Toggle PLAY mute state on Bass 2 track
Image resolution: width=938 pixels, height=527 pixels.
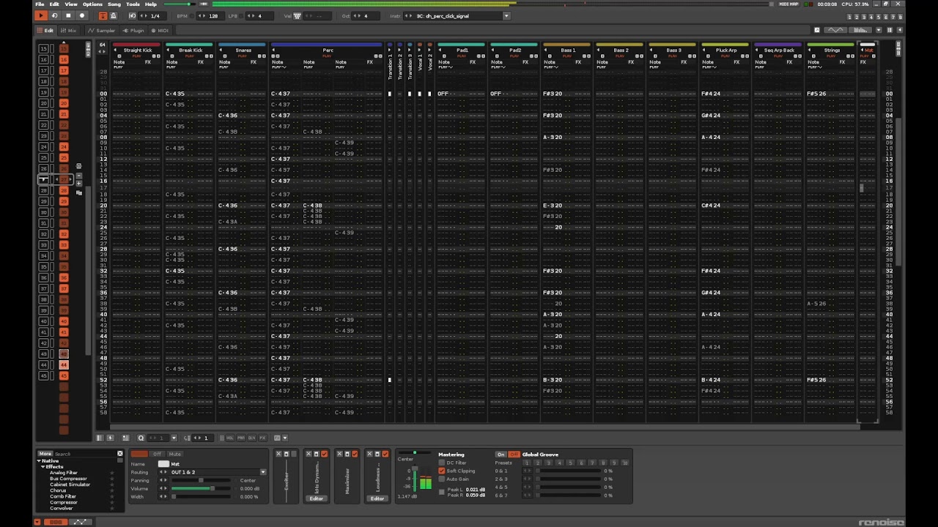coord(621,56)
